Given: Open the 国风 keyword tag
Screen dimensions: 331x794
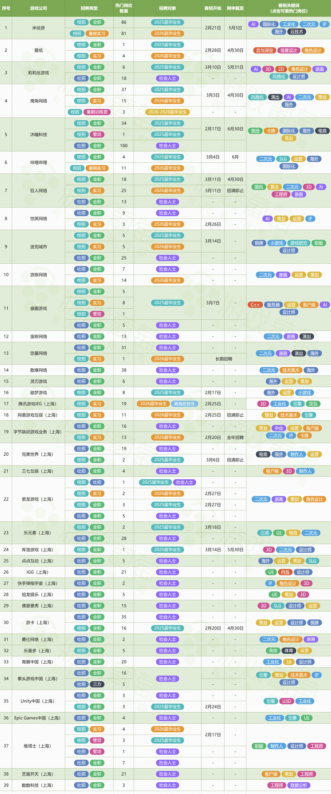Looking at the screenshot, I should [258, 187].
